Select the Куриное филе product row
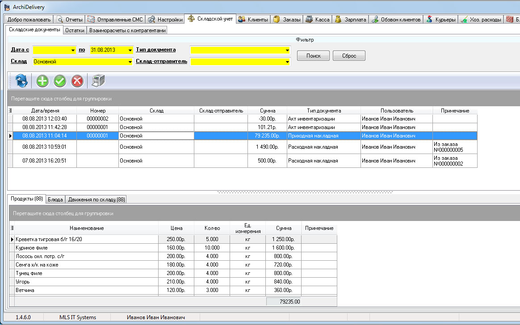This screenshot has height=325, width=520. pyautogui.click(x=87, y=248)
